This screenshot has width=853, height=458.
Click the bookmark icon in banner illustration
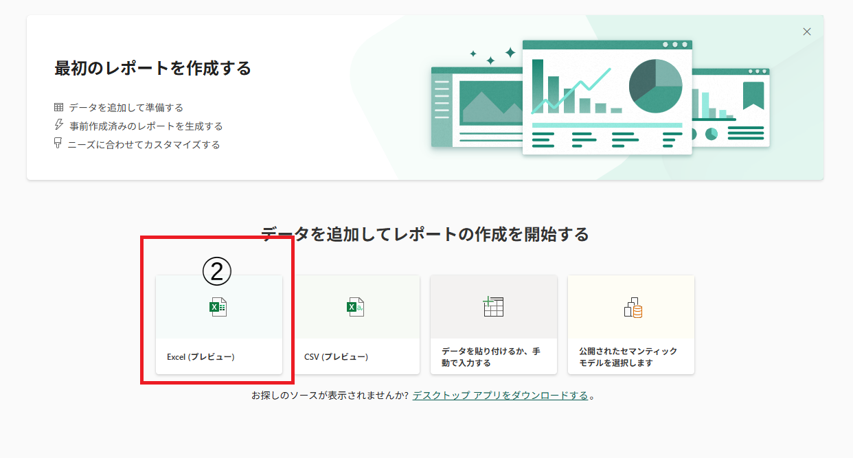pos(753,95)
